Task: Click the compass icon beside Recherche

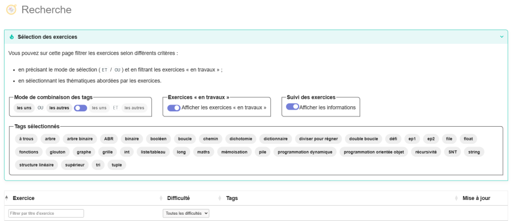Action: click(x=11, y=10)
